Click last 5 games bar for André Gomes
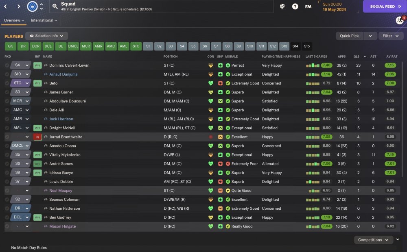The height and width of the screenshot is (252, 407). coord(313,163)
